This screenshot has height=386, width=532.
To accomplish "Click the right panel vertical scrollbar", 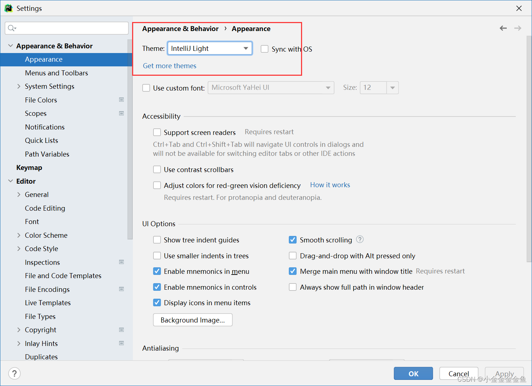I will pyautogui.click(x=529, y=149).
